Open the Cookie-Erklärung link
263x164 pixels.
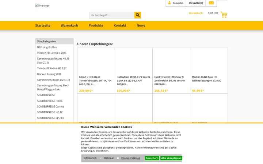(131, 158)
